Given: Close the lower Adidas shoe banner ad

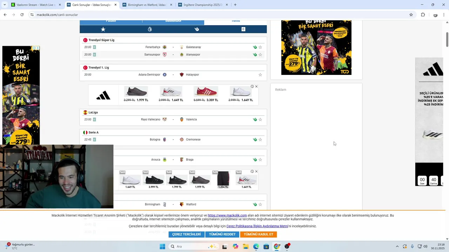Looking at the screenshot, I should pos(256,171).
